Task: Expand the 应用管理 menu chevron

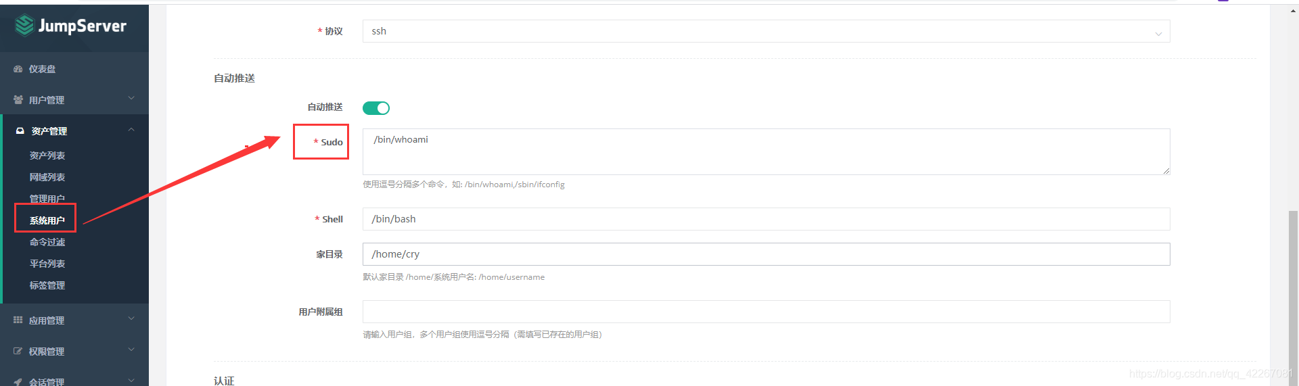Action: coord(131,319)
